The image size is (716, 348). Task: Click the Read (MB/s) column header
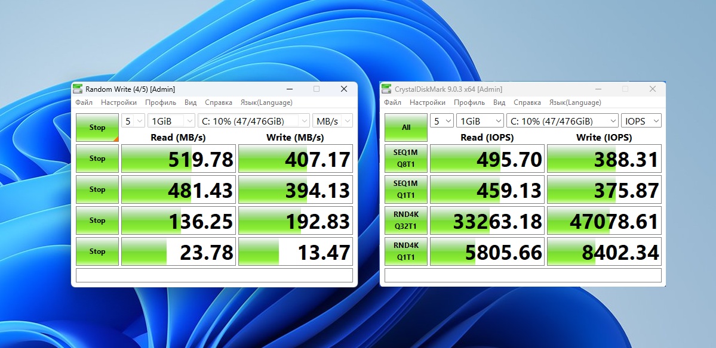click(x=178, y=137)
